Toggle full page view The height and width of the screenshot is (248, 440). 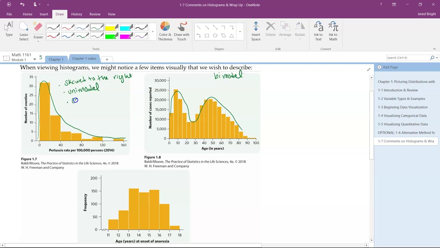[368, 70]
